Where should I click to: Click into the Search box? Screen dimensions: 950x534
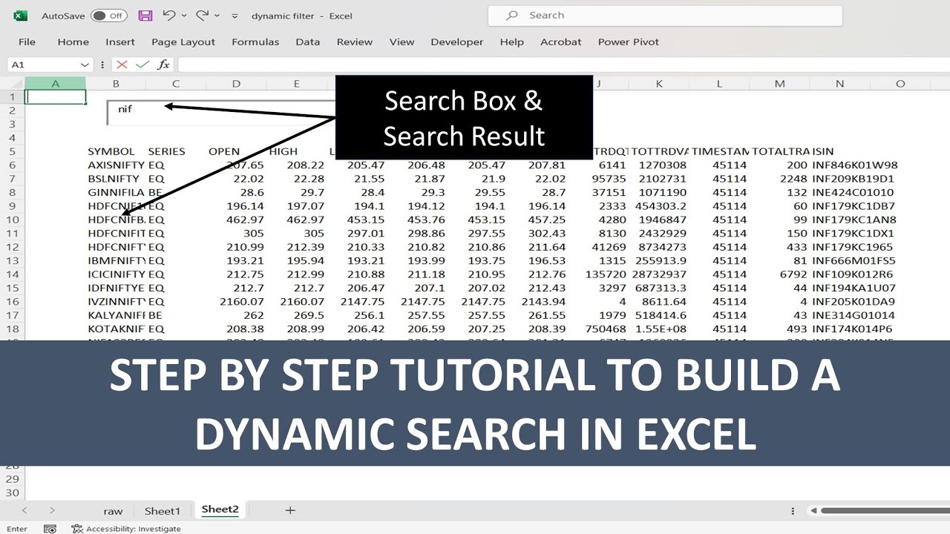pyautogui.click(x=665, y=16)
